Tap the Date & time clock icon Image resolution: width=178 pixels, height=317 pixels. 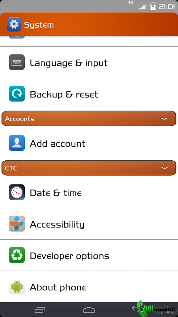point(17,192)
